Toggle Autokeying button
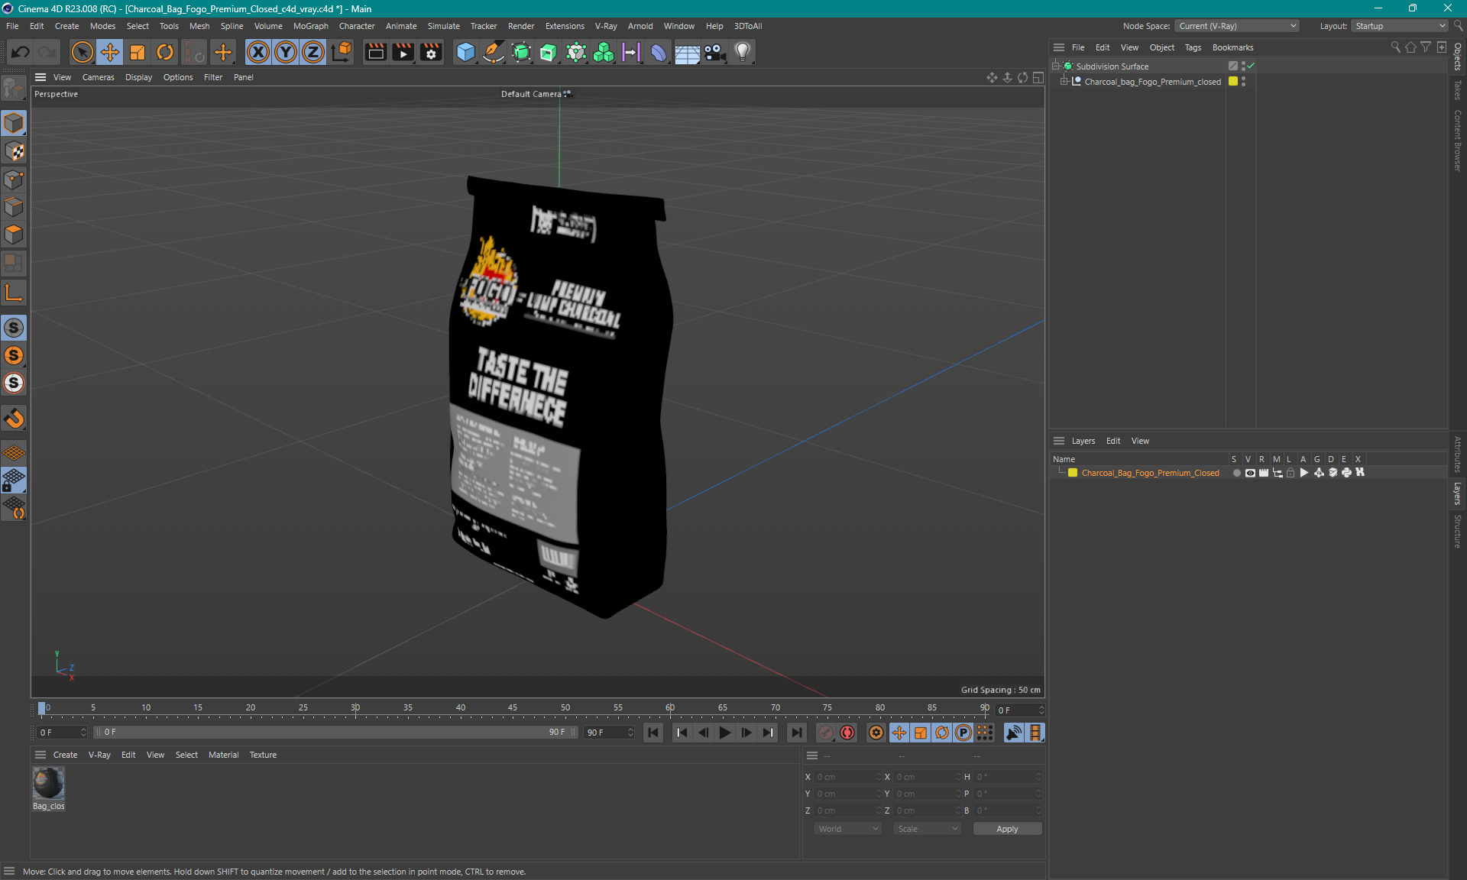 pos(847,733)
